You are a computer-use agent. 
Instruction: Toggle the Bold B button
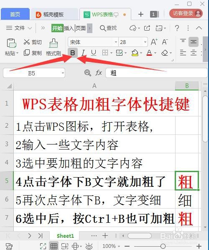73,53
